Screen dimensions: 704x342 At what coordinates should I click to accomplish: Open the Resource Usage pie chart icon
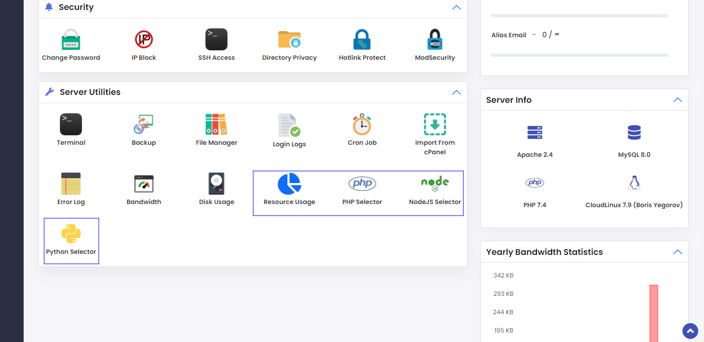coord(289,184)
